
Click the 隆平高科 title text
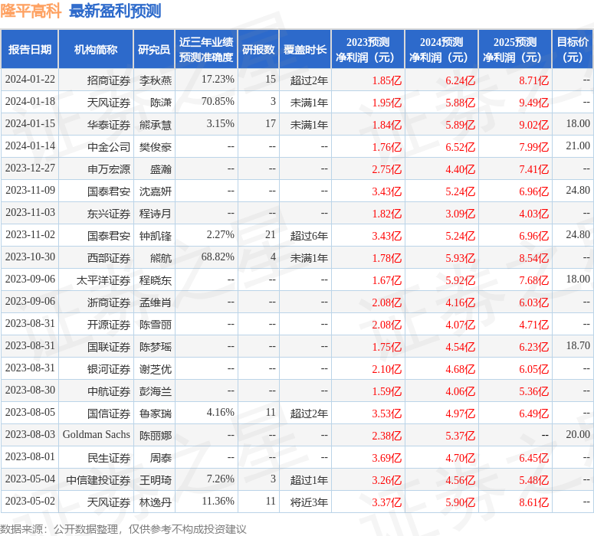(31, 11)
